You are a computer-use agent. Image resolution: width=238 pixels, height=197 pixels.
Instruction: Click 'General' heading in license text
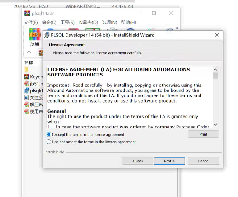[56, 111]
